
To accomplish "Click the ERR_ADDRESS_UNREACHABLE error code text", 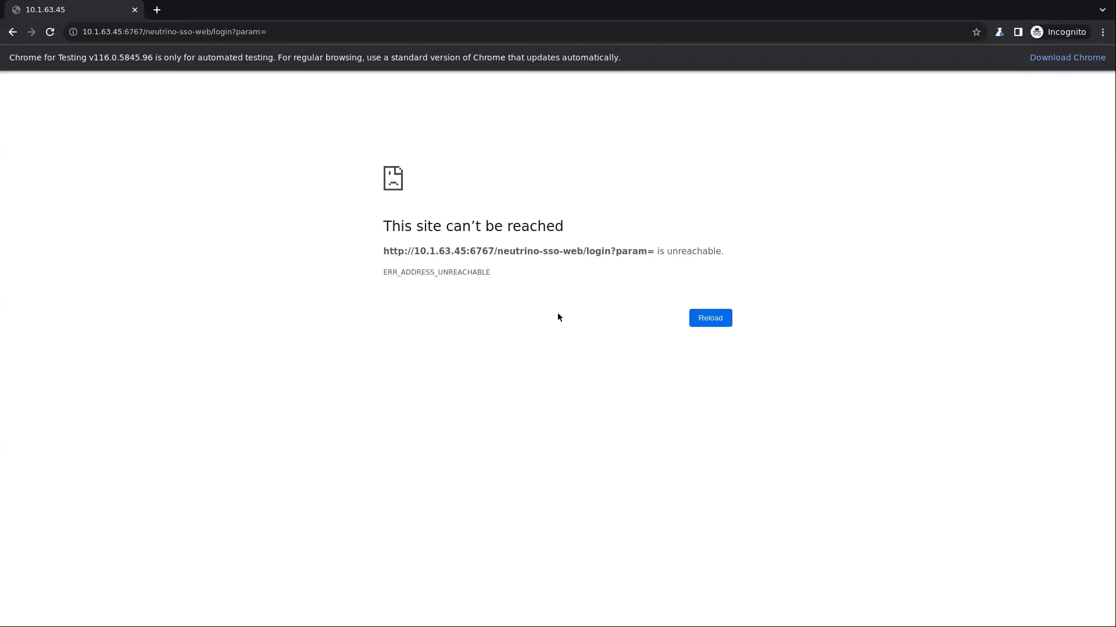I will (x=437, y=272).
